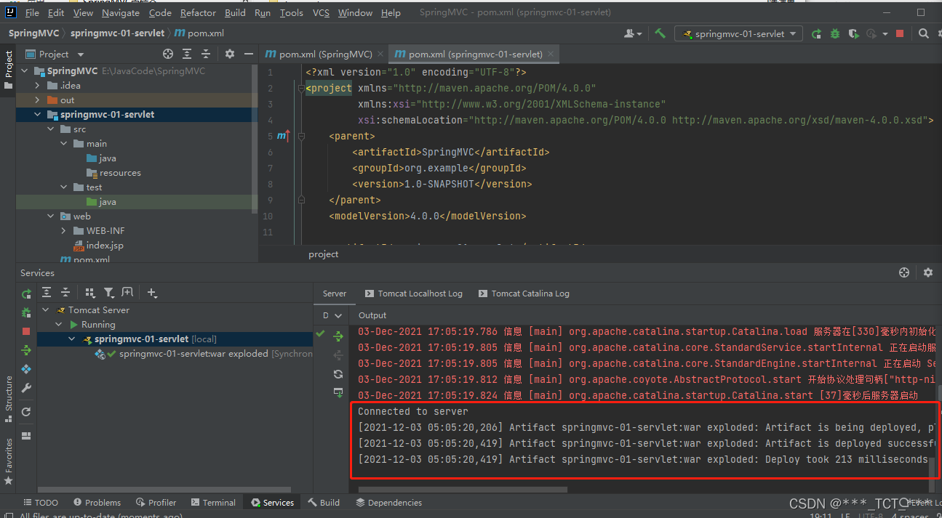Image resolution: width=942 pixels, height=518 pixels.
Task: Open Filter menu in Services toolbar
Action: pos(109,292)
